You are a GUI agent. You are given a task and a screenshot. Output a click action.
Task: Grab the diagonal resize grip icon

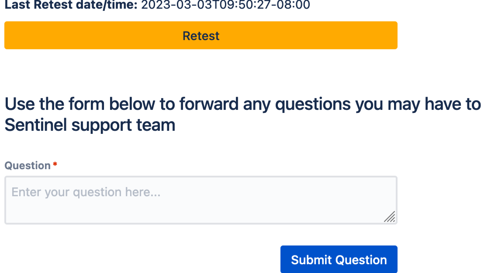[x=390, y=217]
